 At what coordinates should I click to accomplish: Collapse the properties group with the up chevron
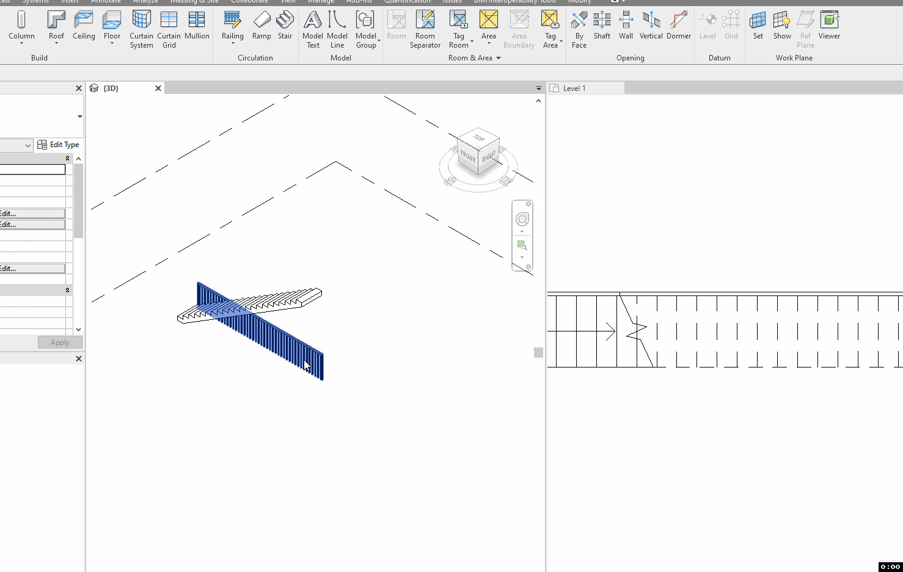(67, 157)
